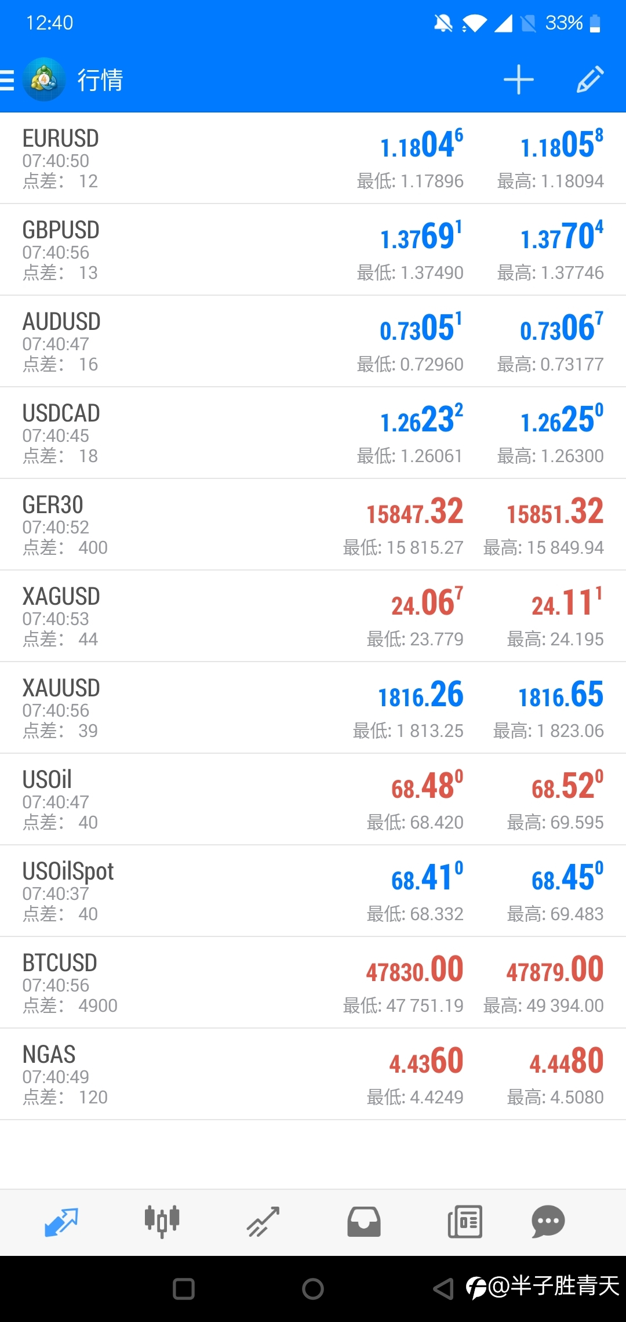Tap the MetaTrader app logo

pos(43,80)
